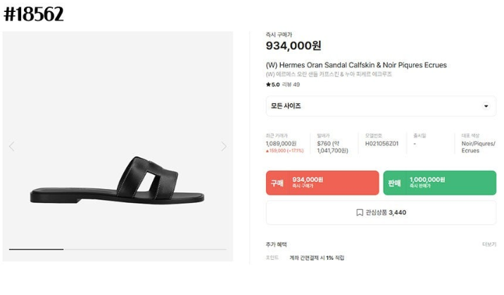Click the model number H021056Z01
This screenshot has height=295, width=504.
[x=382, y=144]
